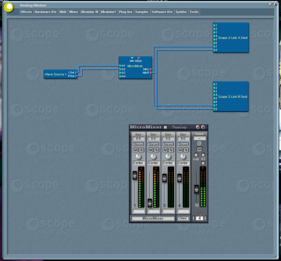
Task: Solo channel 3 in MicroMixer
Action: click(171, 150)
